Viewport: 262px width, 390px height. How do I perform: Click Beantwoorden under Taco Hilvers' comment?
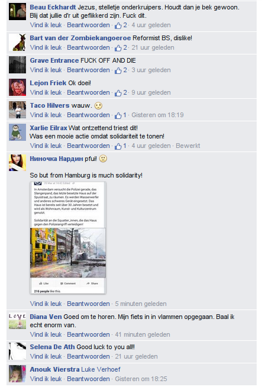coord(88,115)
